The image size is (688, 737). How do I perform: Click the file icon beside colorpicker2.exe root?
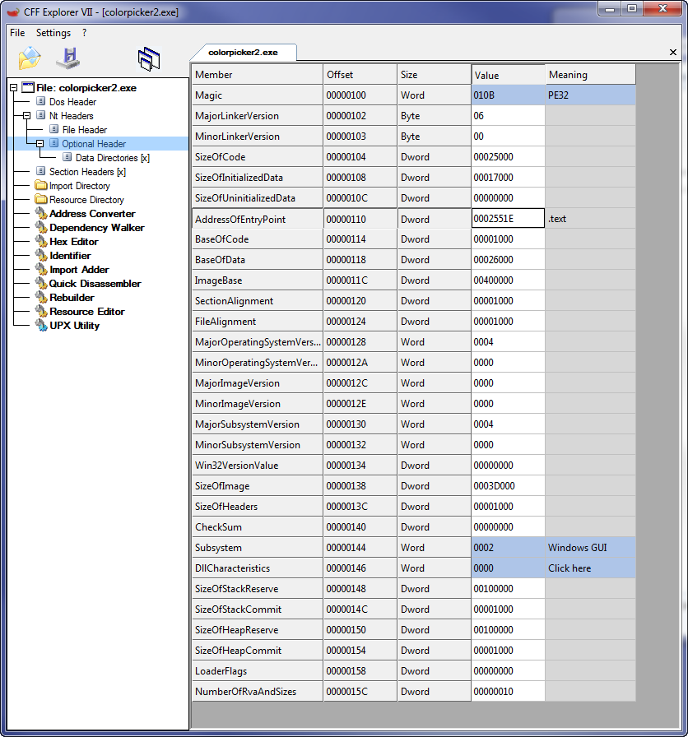[28, 87]
